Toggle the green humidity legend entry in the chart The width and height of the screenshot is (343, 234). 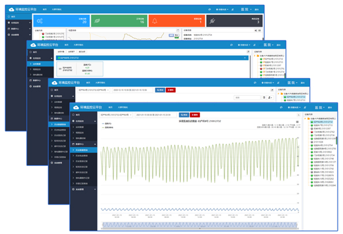[107, 127]
